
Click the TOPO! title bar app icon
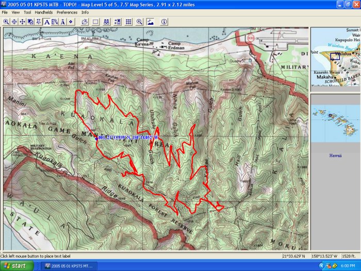tap(4, 4)
